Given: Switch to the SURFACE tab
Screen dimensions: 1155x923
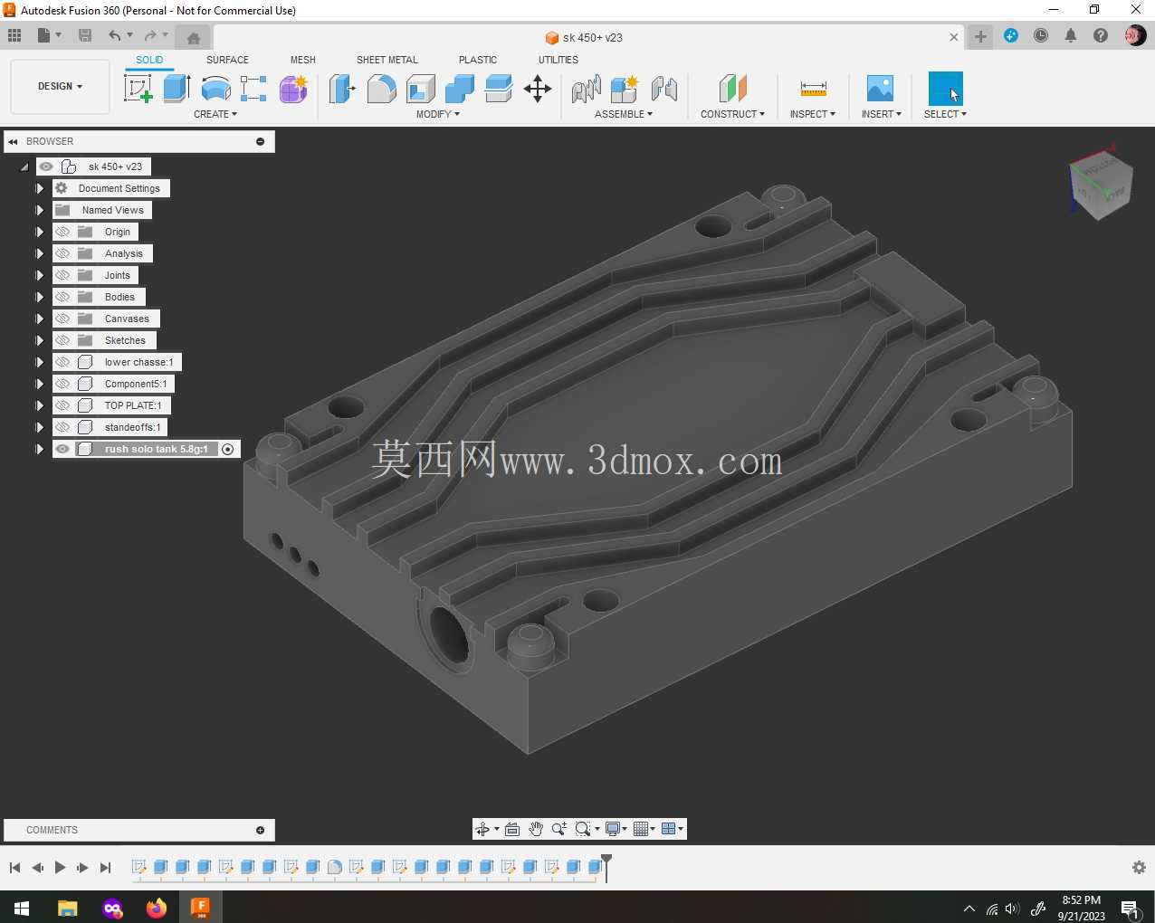Looking at the screenshot, I should tap(227, 60).
